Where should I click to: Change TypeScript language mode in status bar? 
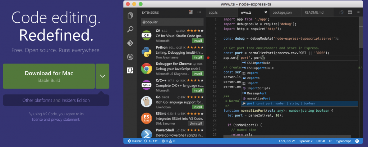click(343, 141)
